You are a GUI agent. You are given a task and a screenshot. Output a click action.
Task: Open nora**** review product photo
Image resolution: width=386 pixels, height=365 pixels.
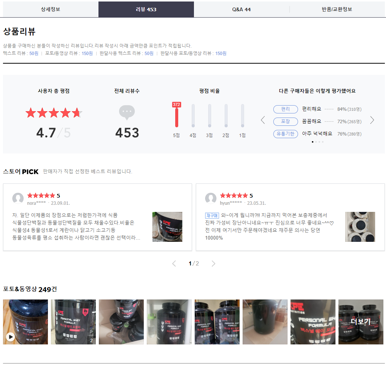[x=167, y=227]
